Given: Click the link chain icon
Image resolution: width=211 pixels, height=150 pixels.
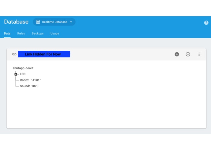Looking at the screenshot, I should [14, 54].
